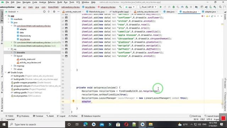This screenshot has width=227, height=128.
Task: Click Select Opened File target icon
Action: click(44, 12)
